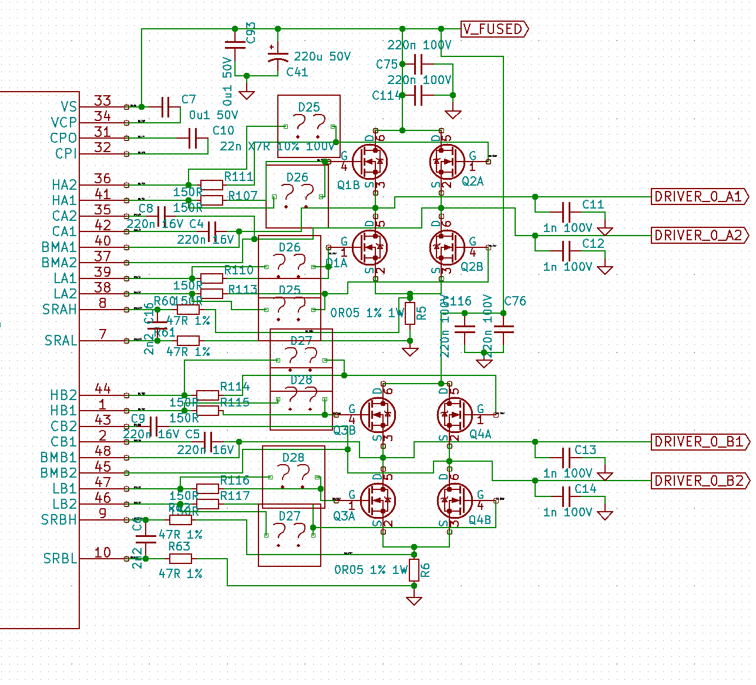756x685 pixels.
Task: Click the DRIVER_0_B2 global label
Action: coord(701,481)
